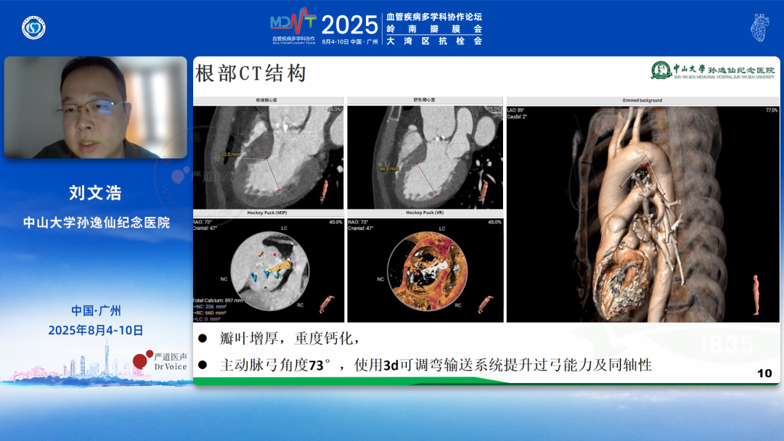Click the 33.0 mm measurement label

pyautogui.click(x=229, y=154)
